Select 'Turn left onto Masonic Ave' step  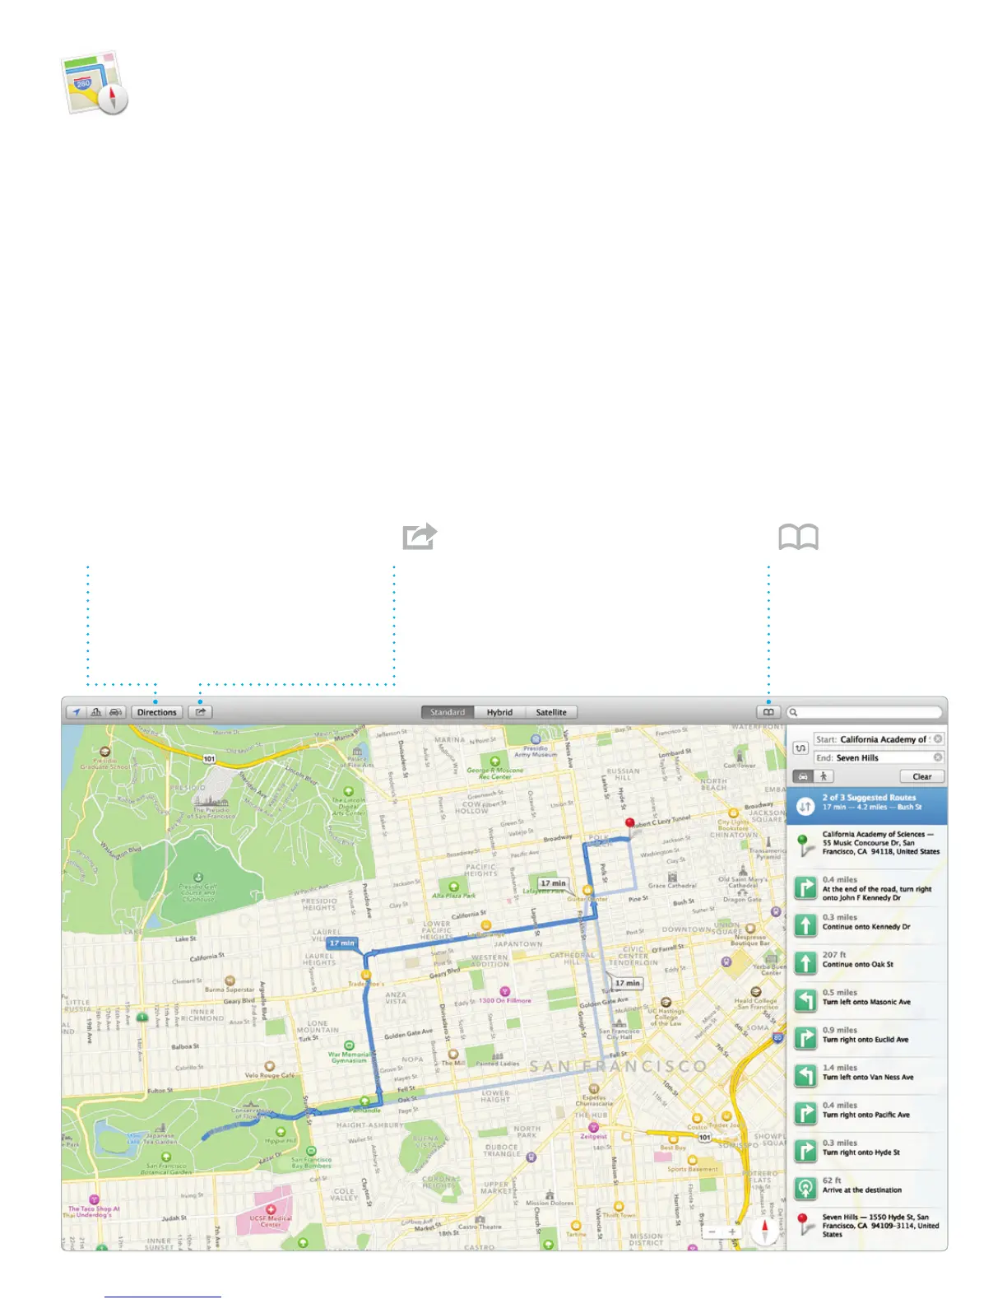point(866,1001)
